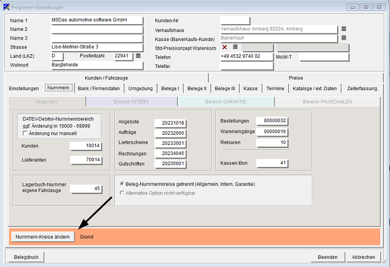Click the empty Telefax field

[246, 66]
